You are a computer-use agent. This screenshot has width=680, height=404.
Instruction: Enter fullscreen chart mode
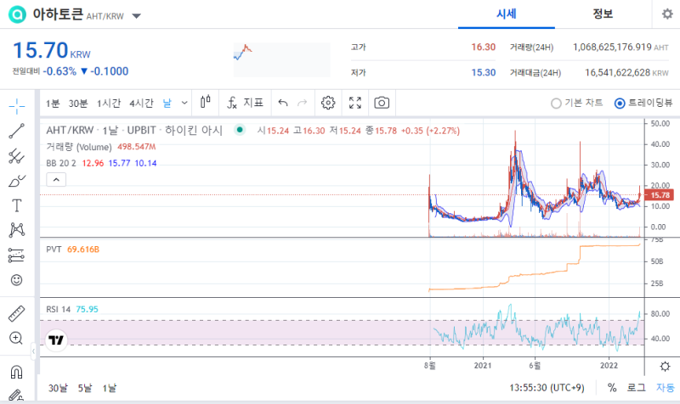355,103
